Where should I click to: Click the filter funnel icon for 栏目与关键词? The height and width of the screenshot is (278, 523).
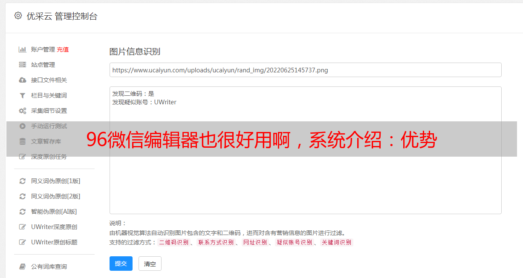pyautogui.click(x=23, y=95)
